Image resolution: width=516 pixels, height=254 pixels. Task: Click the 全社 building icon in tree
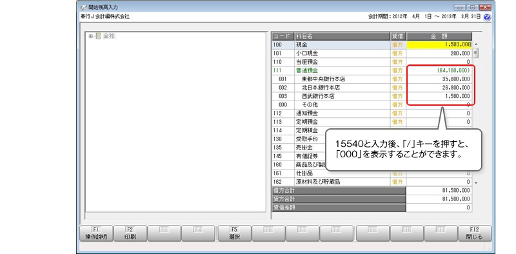[98, 36]
